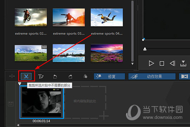Click the scissors trim tool
Image resolution: width=190 pixels, height=127 pixels.
[26, 77]
